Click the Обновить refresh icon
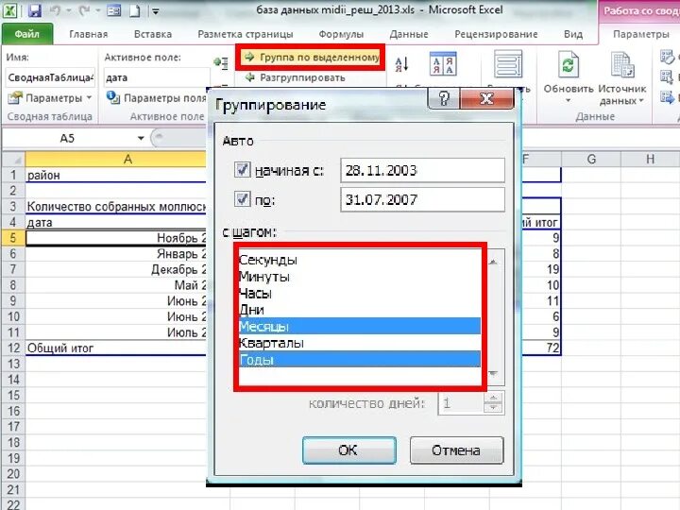 click(568, 65)
